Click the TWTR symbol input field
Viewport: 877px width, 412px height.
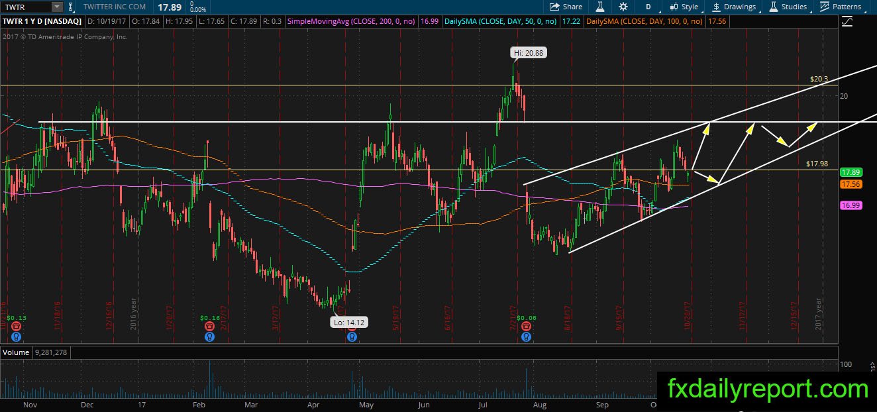[x=26, y=7]
